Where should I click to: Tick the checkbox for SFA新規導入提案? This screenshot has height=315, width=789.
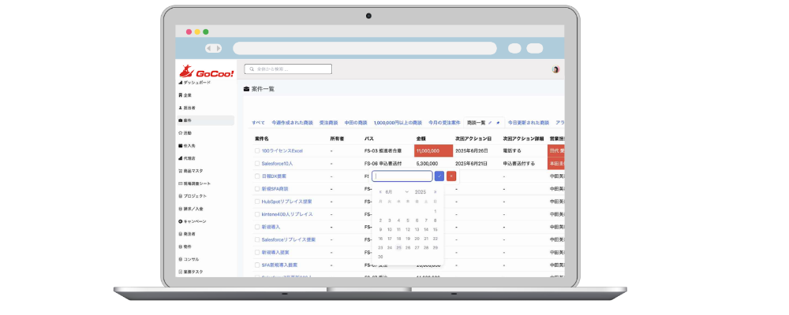257,265
